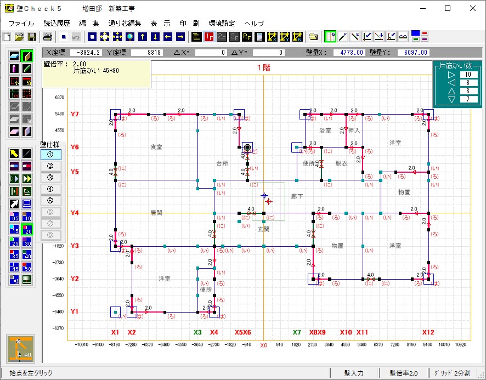Click the 壁量X value 4773.00
The height and width of the screenshot is (380, 486).
(349, 53)
